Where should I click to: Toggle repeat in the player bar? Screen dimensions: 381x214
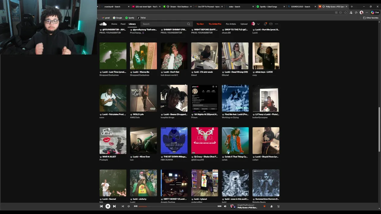click(129, 206)
